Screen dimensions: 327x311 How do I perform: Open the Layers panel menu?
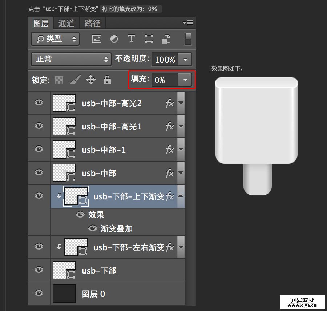(188, 23)
